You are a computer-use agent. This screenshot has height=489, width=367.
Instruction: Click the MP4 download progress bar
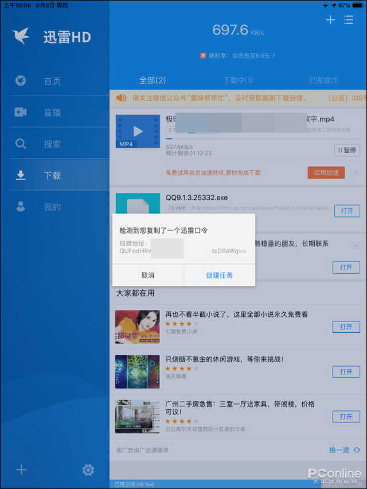262,138
